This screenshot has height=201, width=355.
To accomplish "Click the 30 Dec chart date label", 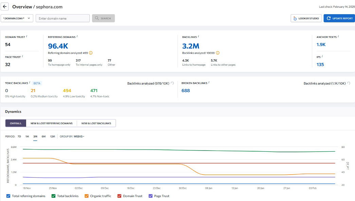I will click(183, 188).
